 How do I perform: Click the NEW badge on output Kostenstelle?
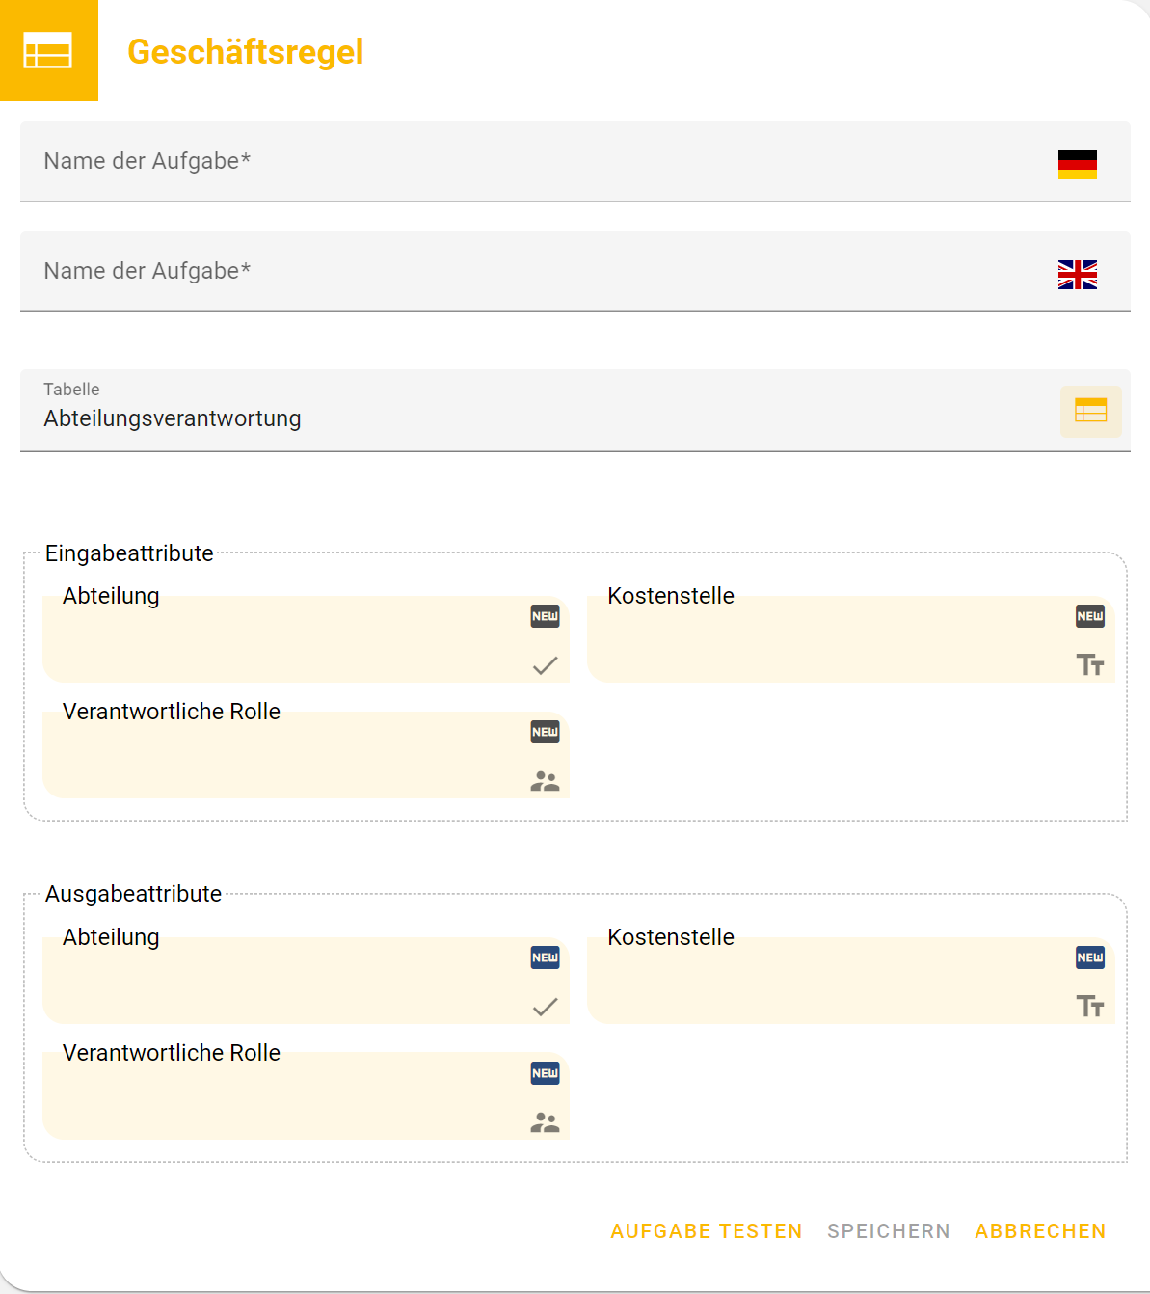click(1090, 957)
